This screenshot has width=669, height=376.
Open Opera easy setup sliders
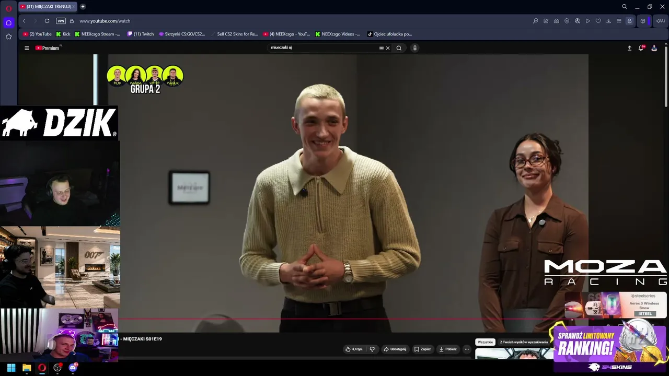click(619, 21)
